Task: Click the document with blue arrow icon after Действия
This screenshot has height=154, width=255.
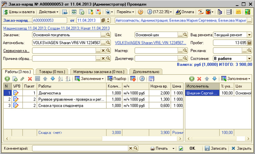Action: click(65, 12)
